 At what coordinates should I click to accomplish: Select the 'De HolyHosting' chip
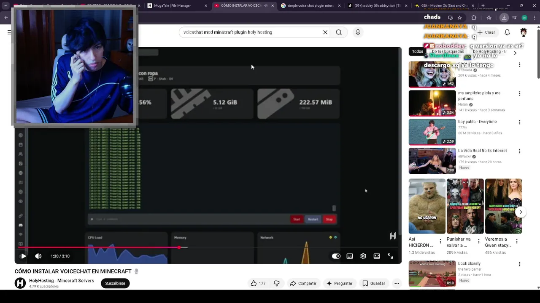click(489, 51)
